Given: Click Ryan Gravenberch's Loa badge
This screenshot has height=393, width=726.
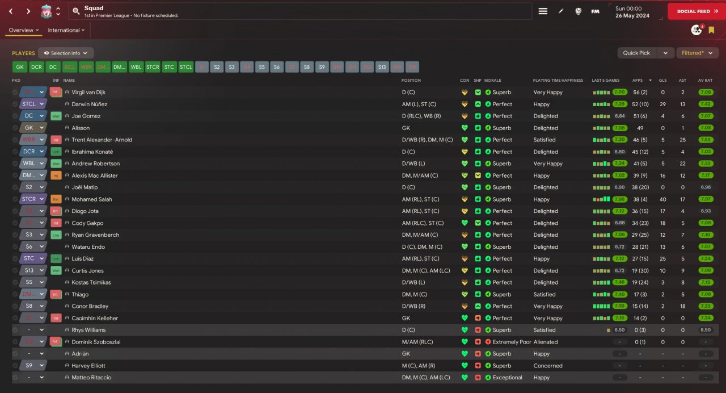Looking at the screenshot, I should [x=56, y=235].
